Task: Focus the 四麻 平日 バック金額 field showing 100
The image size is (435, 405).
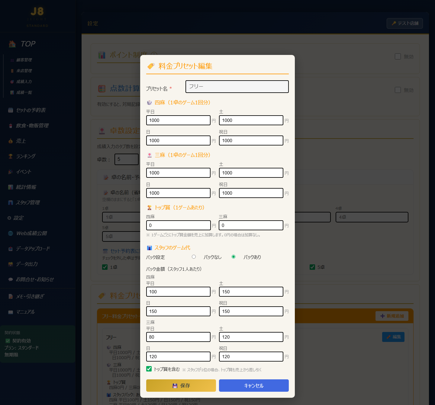Action: [178, 292]
